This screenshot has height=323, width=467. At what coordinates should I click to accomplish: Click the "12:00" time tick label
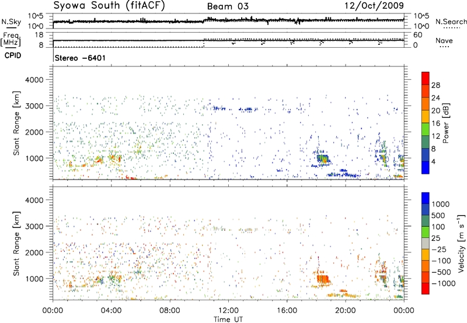tap(228, 311)
